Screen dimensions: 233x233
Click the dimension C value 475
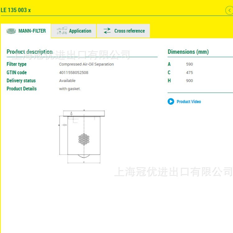point(190,72)
